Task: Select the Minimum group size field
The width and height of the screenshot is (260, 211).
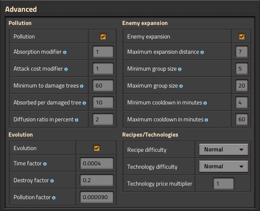Action: click(242, 69)
